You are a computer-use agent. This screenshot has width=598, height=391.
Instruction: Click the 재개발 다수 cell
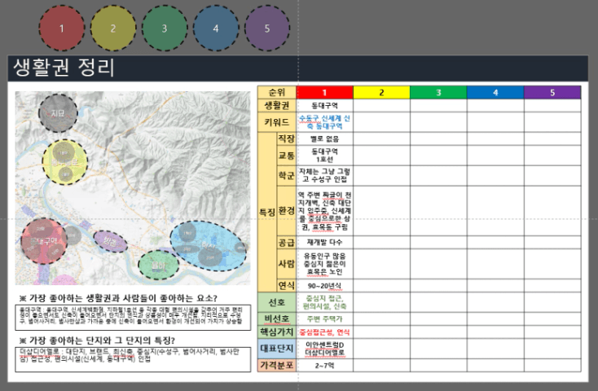324,242
